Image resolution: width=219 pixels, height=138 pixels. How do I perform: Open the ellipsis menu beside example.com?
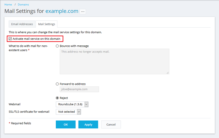point(83,11)
